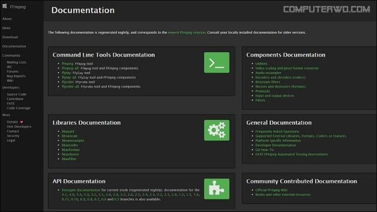377x212 pixels.
Task: Open Mailing Lists in sidebar
Action: (x=16, y=62)
